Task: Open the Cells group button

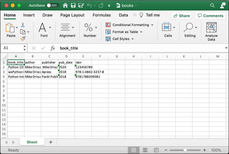Action: 168,30
